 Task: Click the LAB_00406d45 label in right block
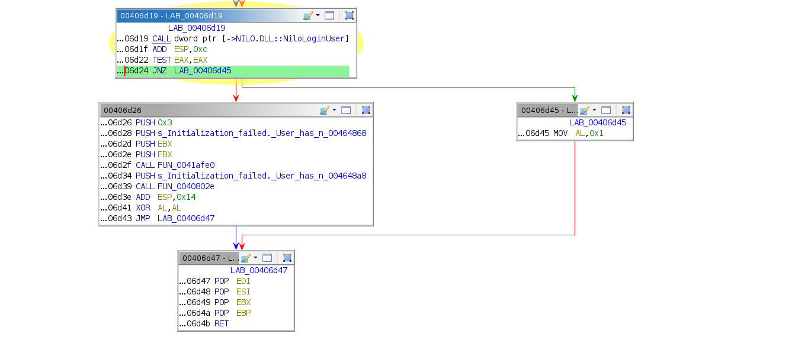click(x=598, y=123)
